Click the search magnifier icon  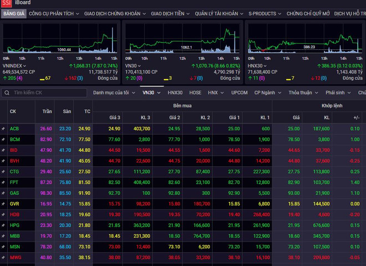(x=7, y=93)
